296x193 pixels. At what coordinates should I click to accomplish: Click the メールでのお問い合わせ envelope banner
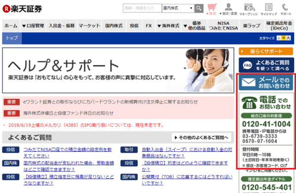[x=266, y=83]
